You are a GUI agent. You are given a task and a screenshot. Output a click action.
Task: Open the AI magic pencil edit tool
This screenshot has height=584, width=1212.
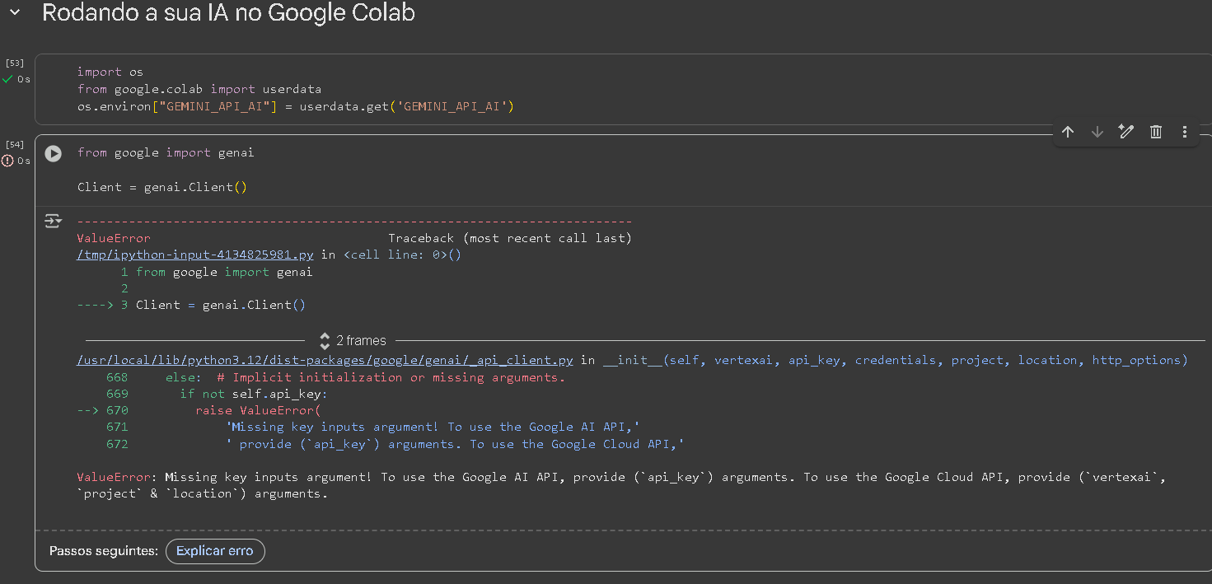click(x=1125, y=132)
